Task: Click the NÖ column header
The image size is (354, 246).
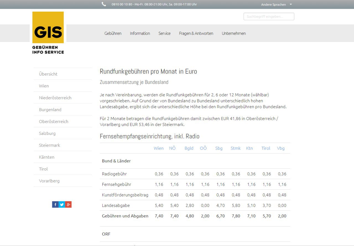Action: click(173, 148)
